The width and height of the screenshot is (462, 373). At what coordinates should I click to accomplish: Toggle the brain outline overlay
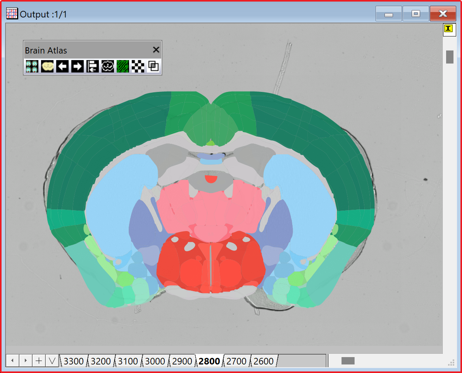click(x=107, y=66)
